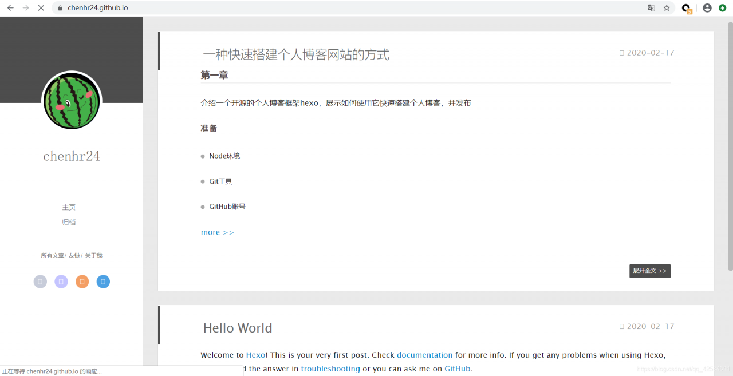Open the 所有文章 link

tap(52, 255)
